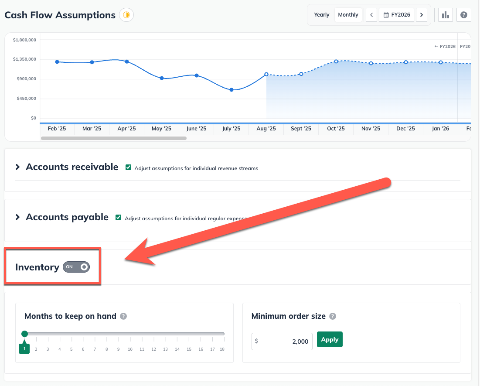480x386 pixels.
Task: Click the Oct '25 forecast data point
Action: [x=336, y=61]
